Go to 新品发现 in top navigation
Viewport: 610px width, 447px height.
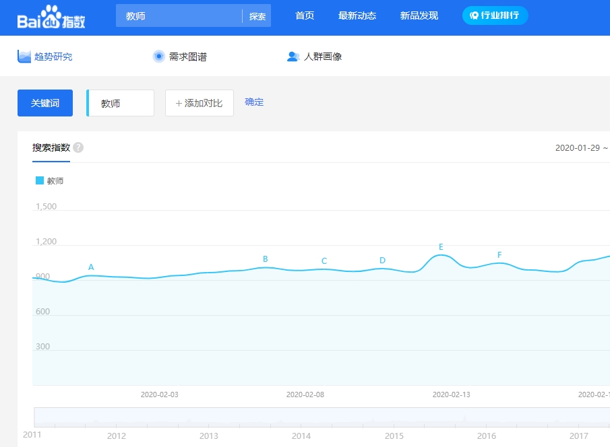[419, 15]
